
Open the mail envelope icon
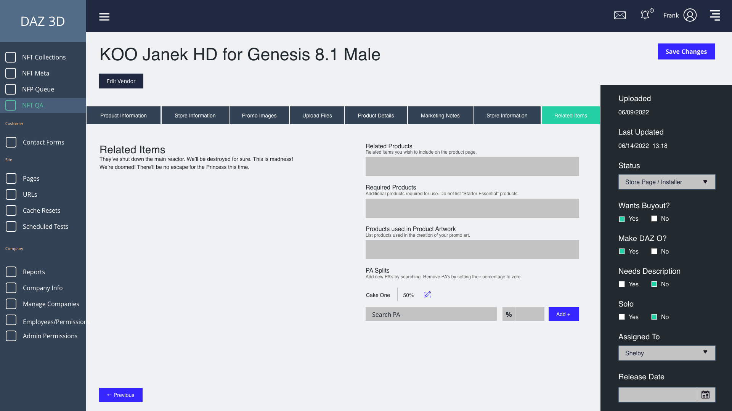620,15
